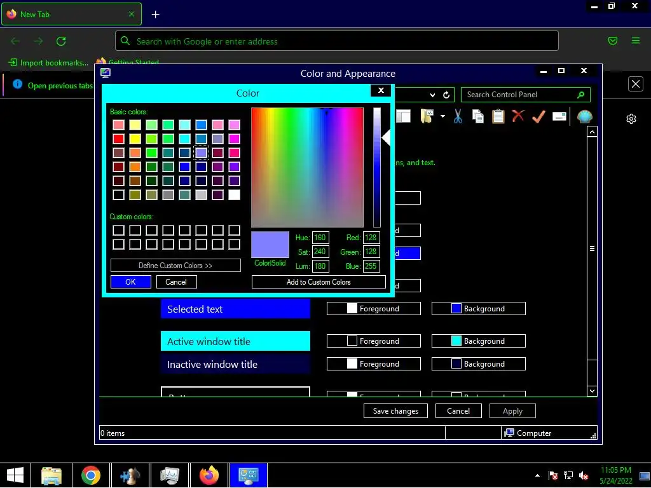Click refresh icon in Control Panel address bar
651x488 pixels.
[x=446, y=95]
